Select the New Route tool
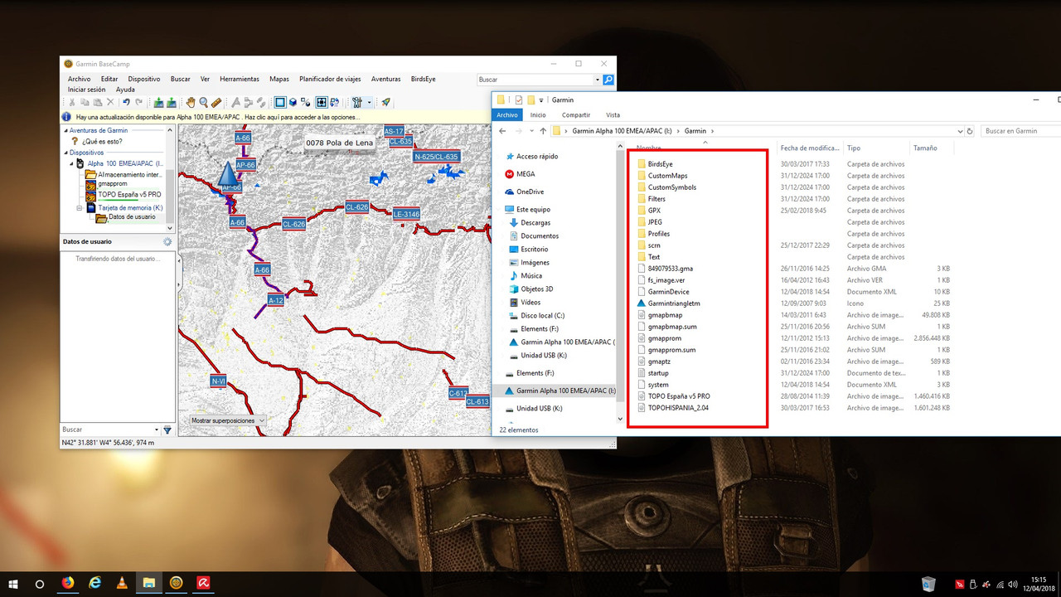1061x597 pixels. pos(249,102)
